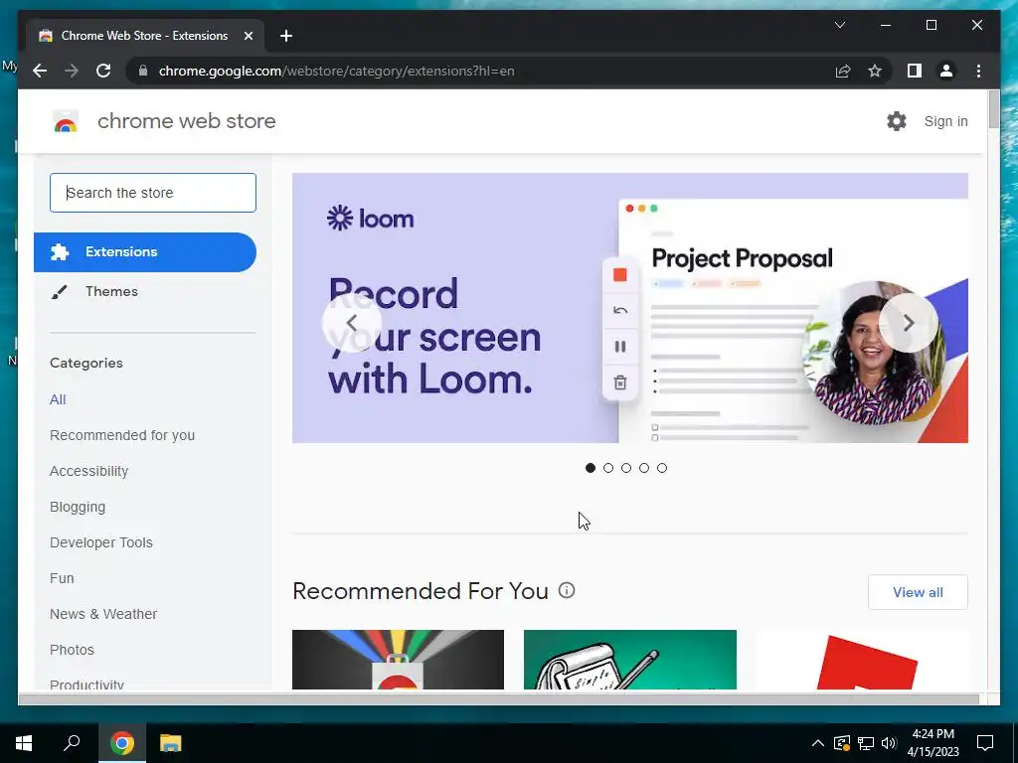Open the Developer Tools category
Viewport: 1018px width, 763px height.
point(101,542)
